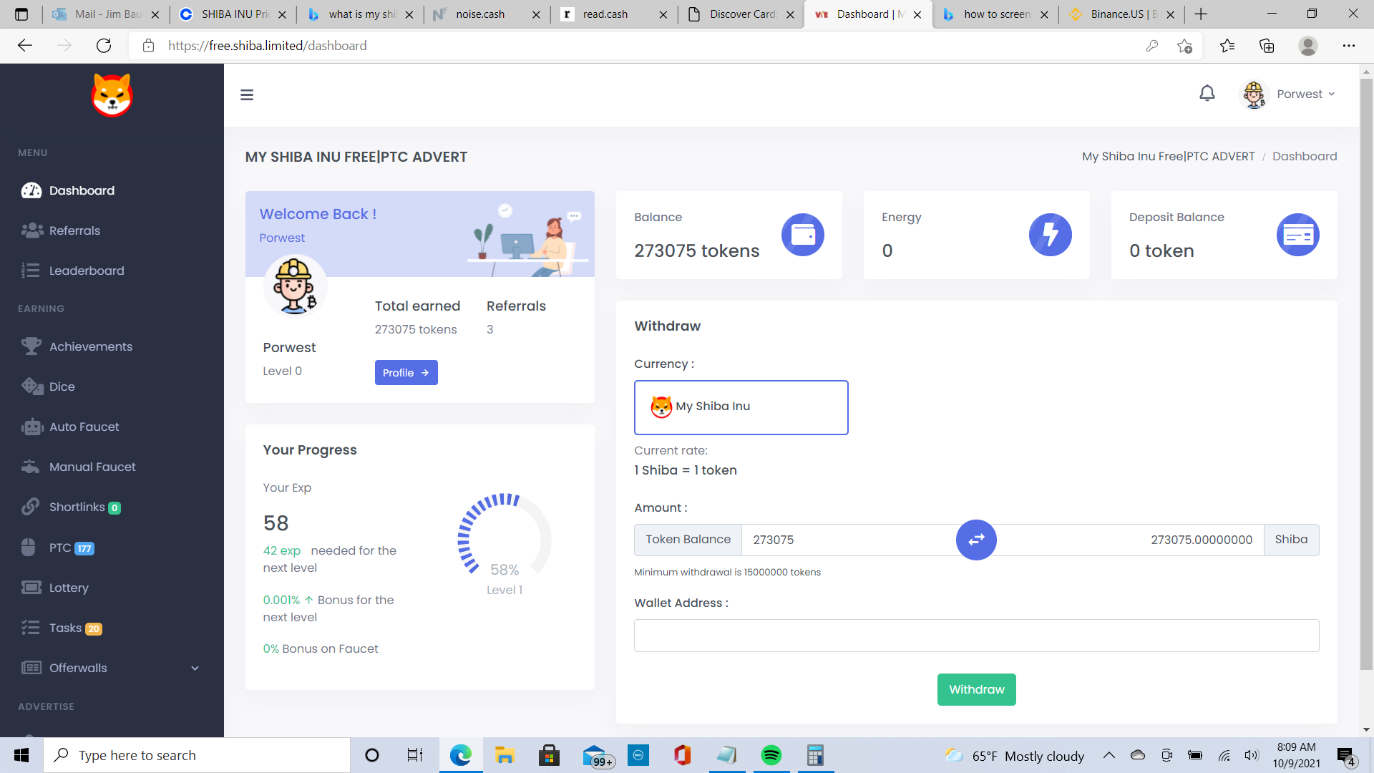This screenshot has width=1374, height=773.
Task: Click the Profile button
Action: [x=406, y=373]
